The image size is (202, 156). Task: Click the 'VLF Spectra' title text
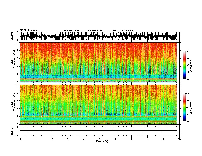[x=29, y=31]
